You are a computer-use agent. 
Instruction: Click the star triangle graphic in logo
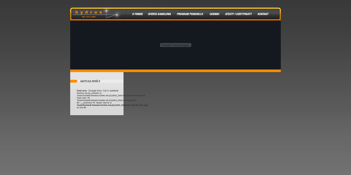point(111,14)
